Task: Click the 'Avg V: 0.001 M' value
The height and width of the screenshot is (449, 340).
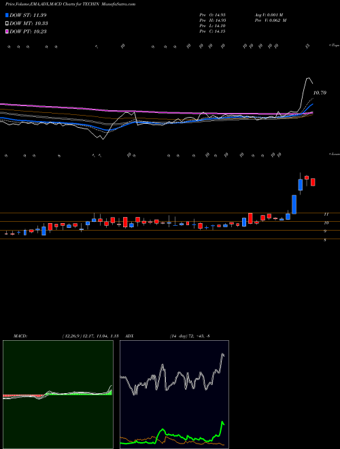Action: pyautogui.click(x=269, y=15)
